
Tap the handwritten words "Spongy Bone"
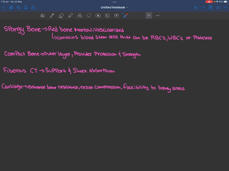click(x=22, y=29)
